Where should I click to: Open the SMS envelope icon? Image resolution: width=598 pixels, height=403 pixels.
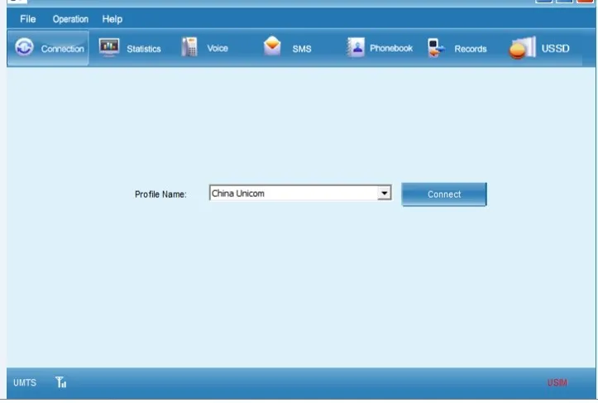point(272,46)
